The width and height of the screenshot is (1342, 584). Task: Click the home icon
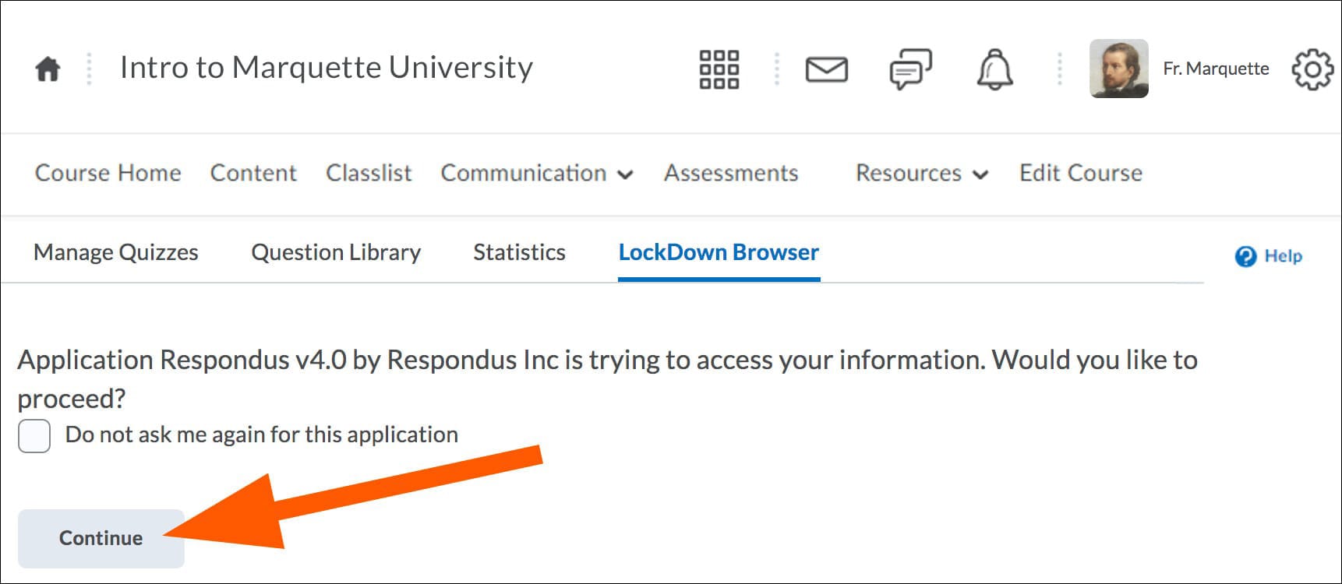point(48,69)
